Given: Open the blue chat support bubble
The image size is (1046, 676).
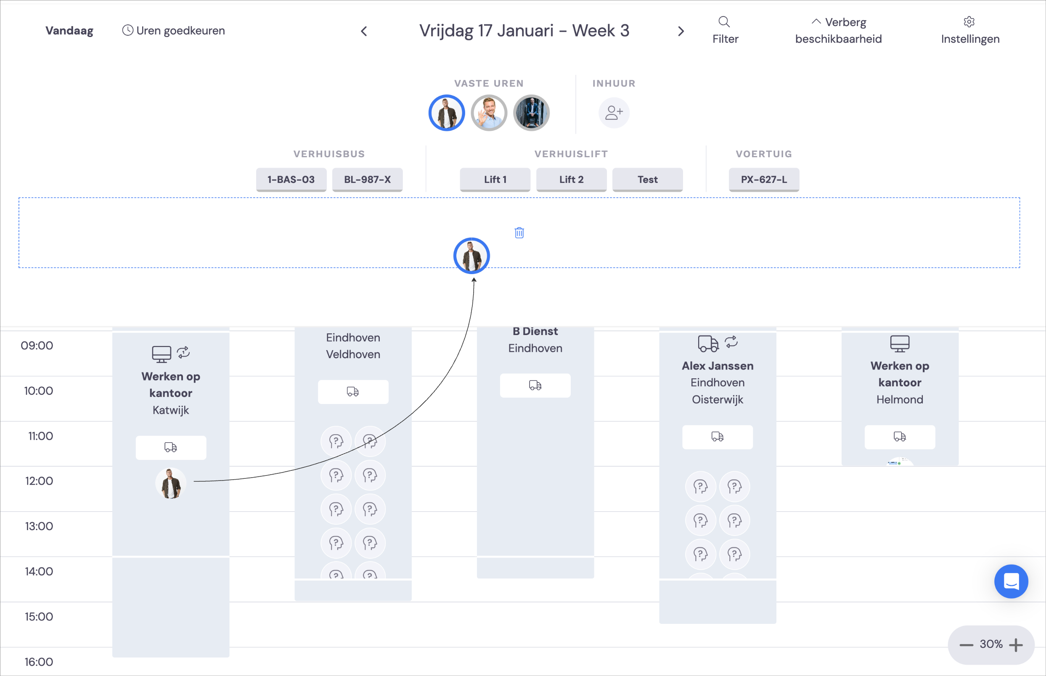Looking at the screenshot, I should point(1012,581).
